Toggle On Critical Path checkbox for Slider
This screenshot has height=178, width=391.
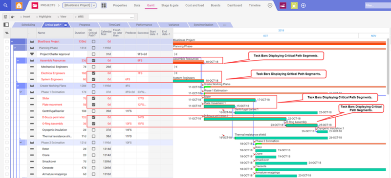[x=93, y=98]
